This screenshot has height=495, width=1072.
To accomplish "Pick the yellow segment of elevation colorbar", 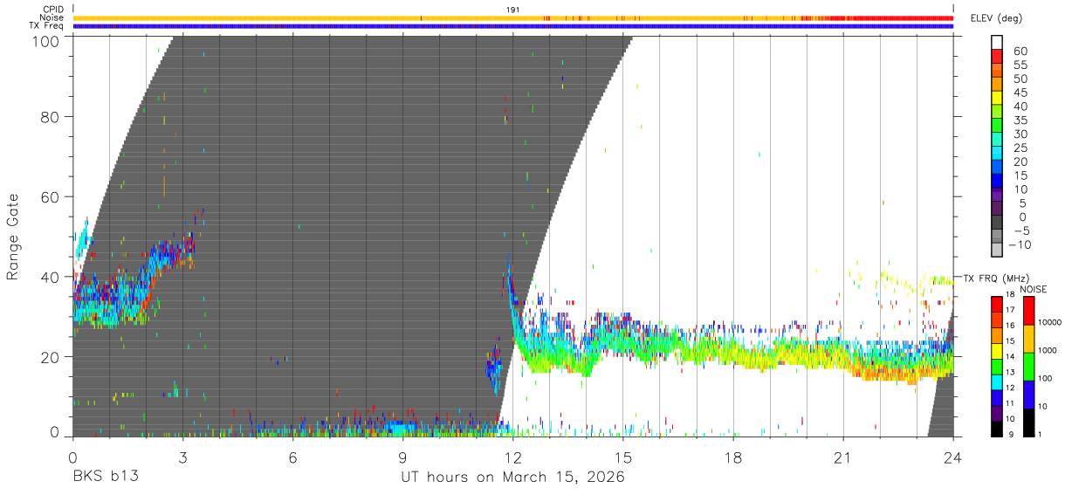I will click(x=997, y=99).
